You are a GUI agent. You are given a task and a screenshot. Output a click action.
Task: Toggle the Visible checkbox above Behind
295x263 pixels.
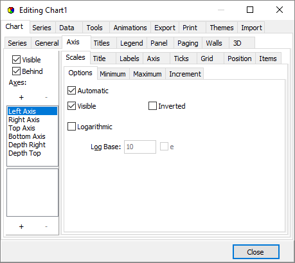[x=16, y=60]
